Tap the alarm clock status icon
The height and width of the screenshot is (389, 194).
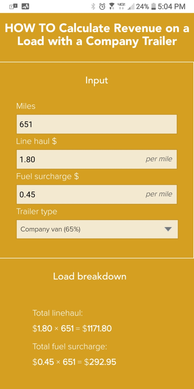[102, 6]
